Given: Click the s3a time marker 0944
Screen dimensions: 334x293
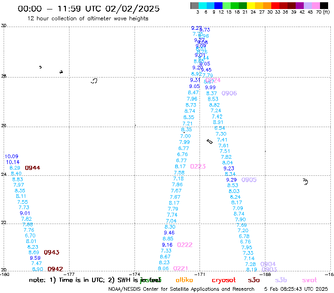Looking at the screenshot, I should [x=32, y=168].
